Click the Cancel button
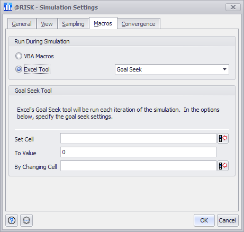The width and height of the screenshot is (244, 232). click(x=228, y=220)
